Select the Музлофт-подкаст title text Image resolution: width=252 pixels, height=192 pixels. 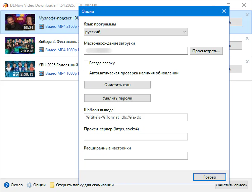(58, 18)
